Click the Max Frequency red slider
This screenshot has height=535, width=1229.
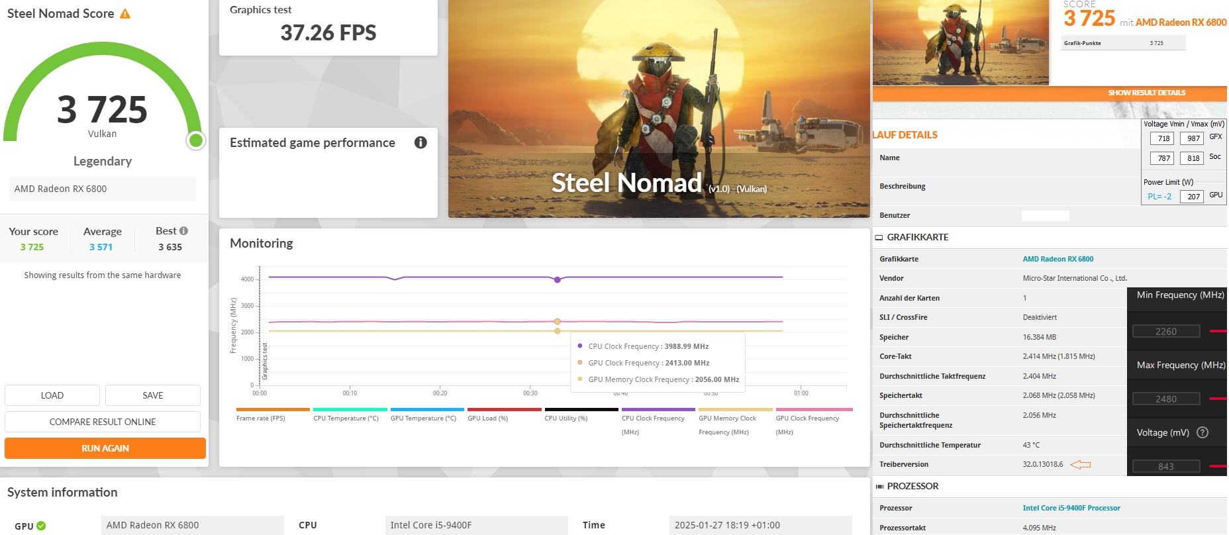point(1218,399)
